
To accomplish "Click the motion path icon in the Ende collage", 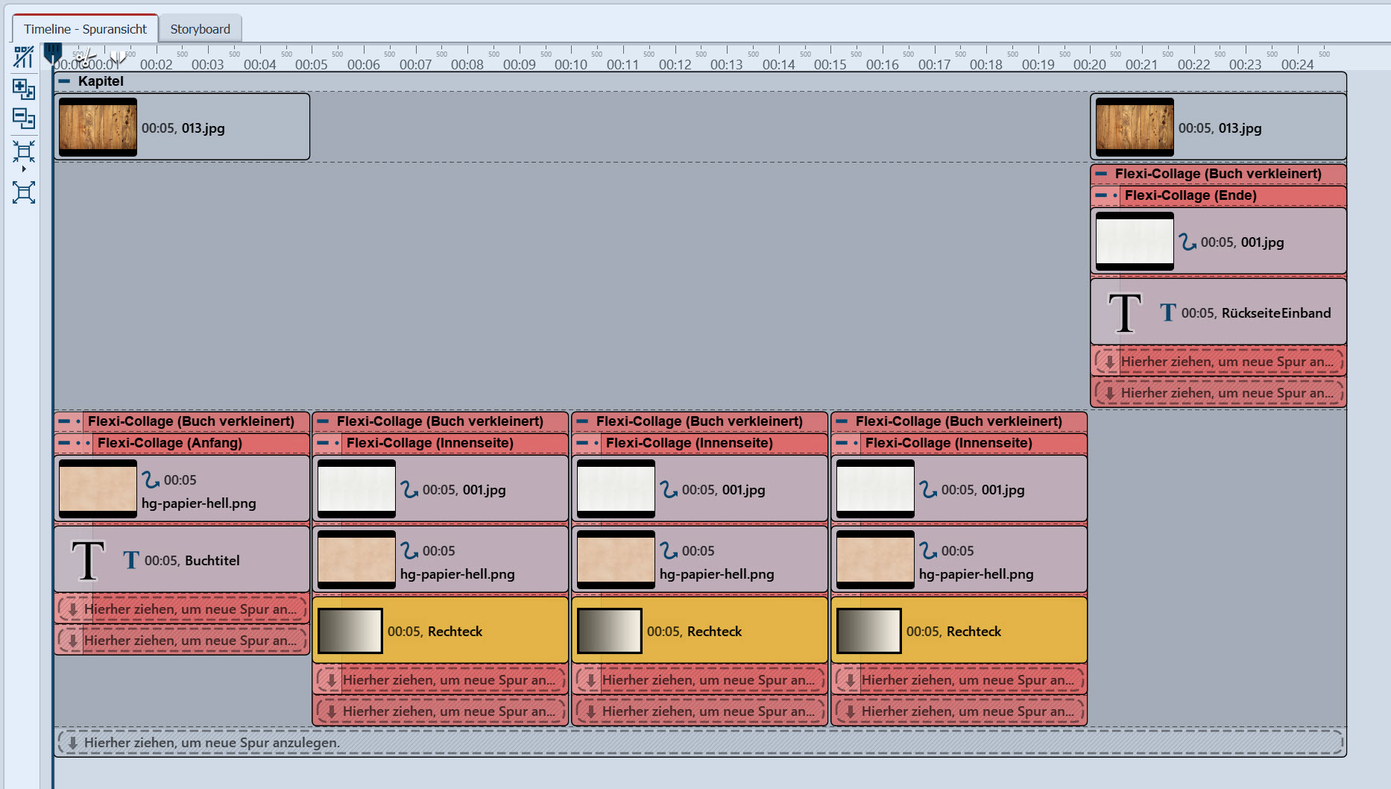I will 1187,242.
